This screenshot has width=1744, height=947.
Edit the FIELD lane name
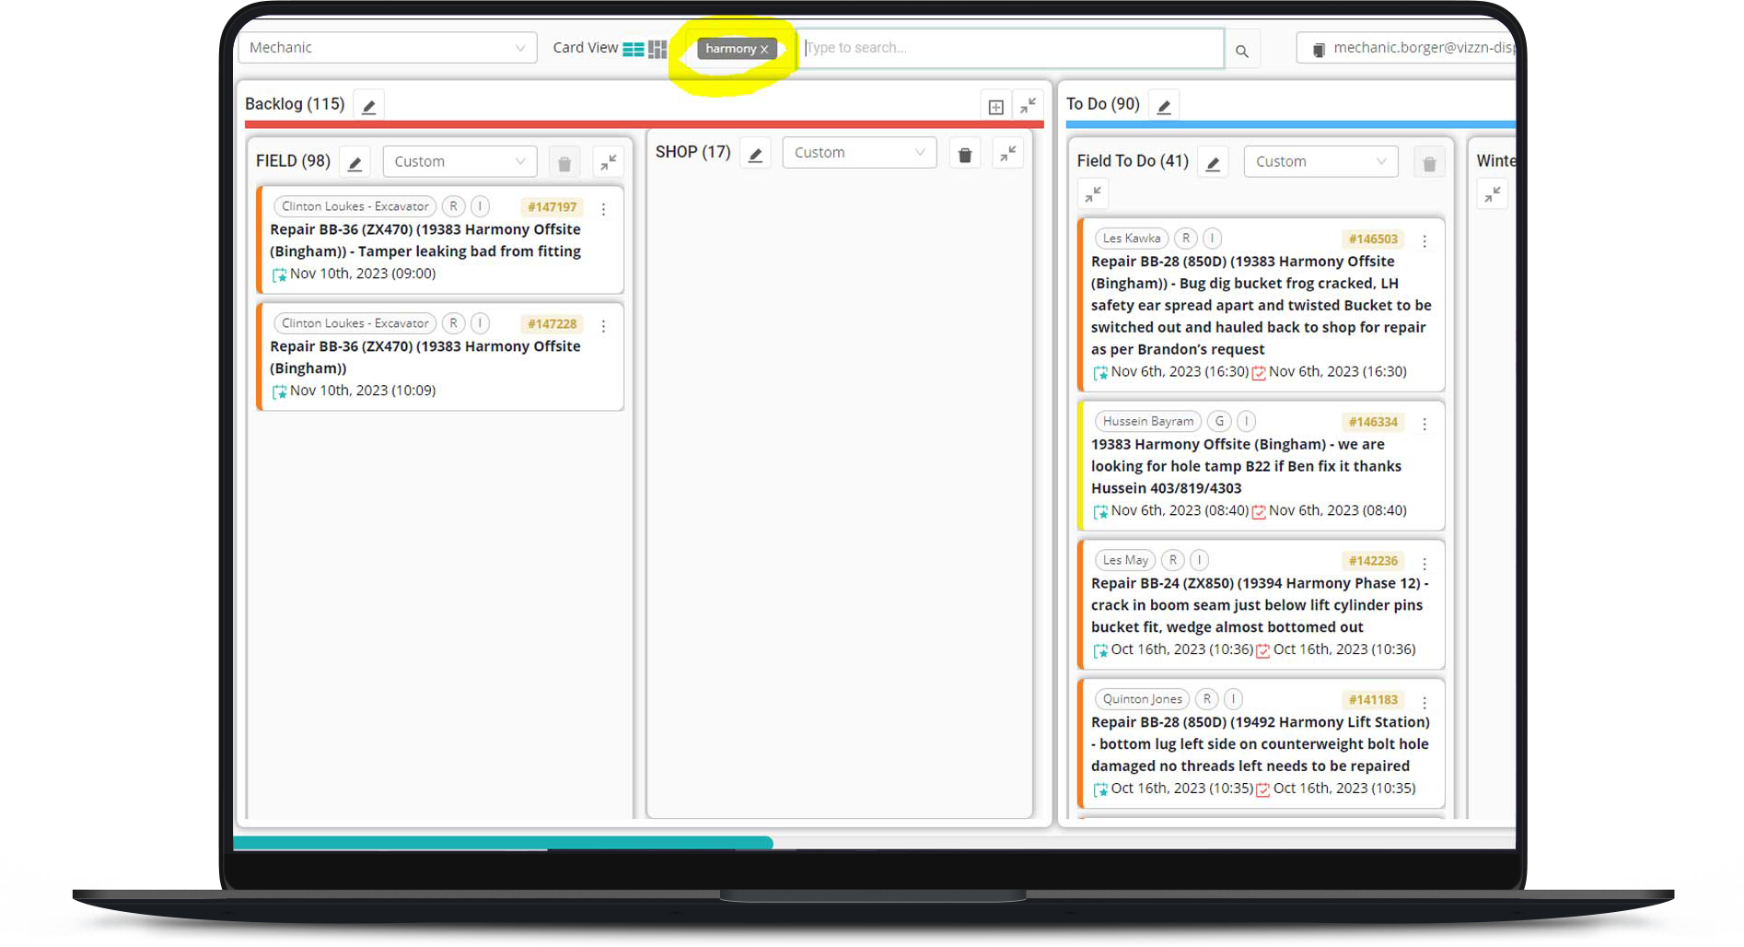coord(355,163)
